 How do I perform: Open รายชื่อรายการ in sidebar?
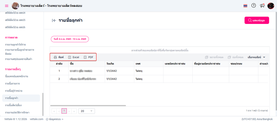point(12,83)
